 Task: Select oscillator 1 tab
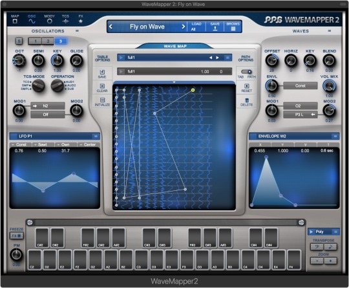coord(35,41)
